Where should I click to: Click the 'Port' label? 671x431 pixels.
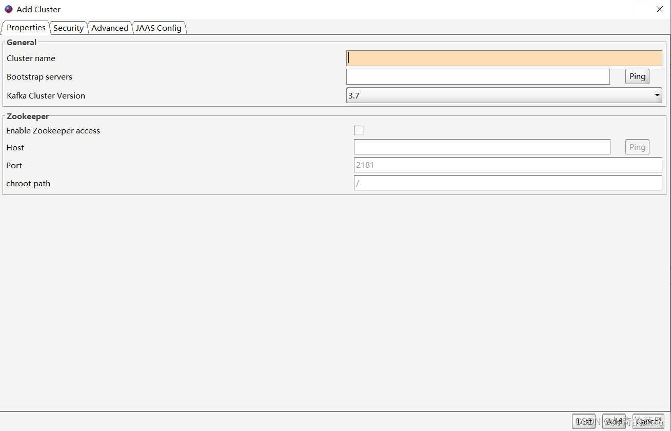tap(14, 166)
